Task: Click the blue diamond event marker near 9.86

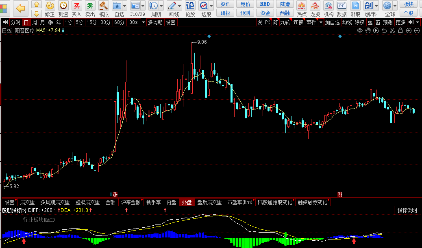Action: point(209,36)
